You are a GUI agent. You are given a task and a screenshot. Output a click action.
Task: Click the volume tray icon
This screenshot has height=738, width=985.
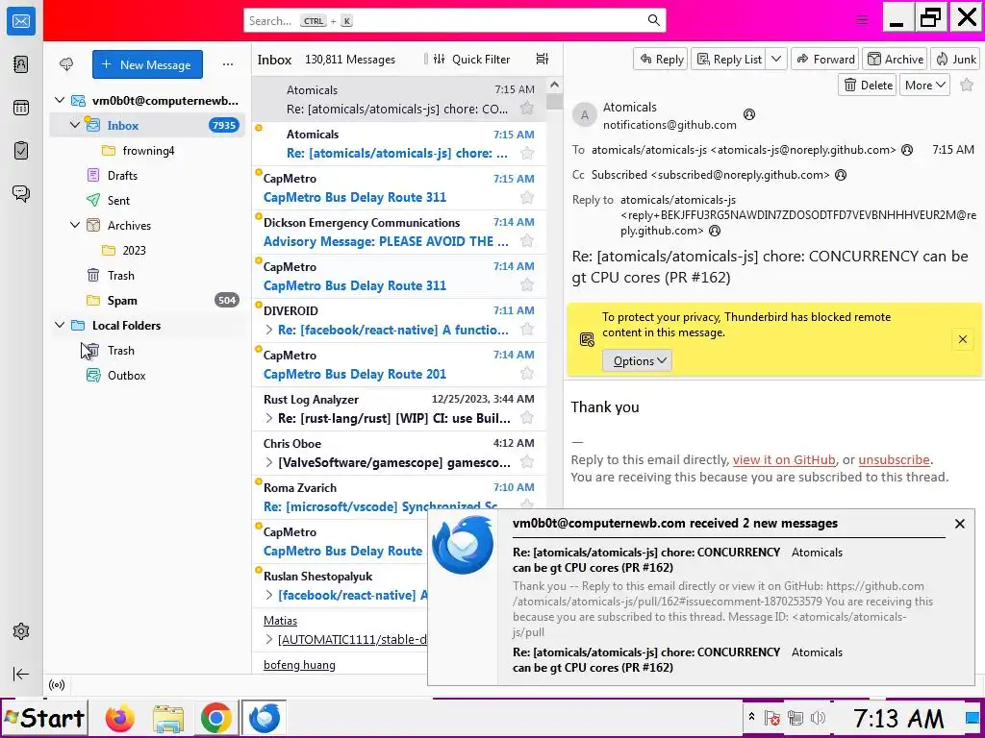point(818,718)
